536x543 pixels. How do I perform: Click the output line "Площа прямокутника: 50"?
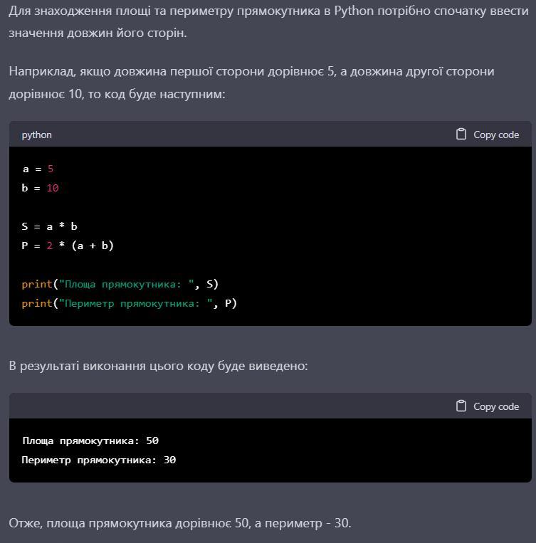tap(90, 441)
